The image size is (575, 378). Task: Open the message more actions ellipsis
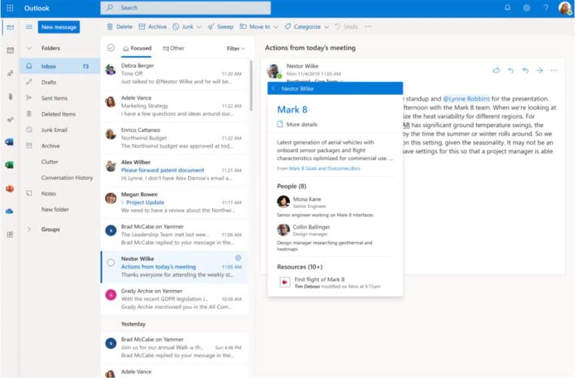(554, 70)
